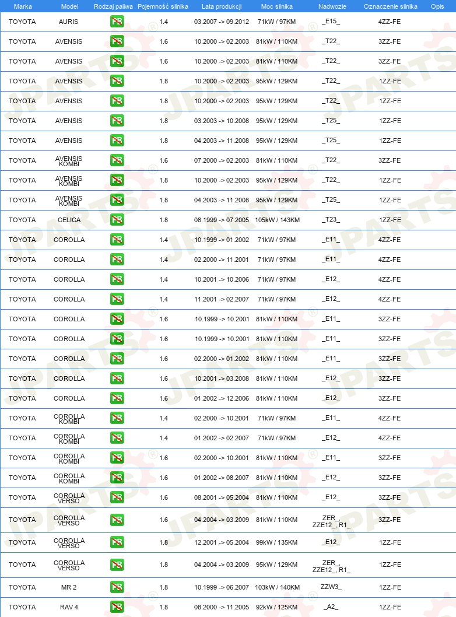
Task: Click fuel icon in AVENSIS KOMBI 1.6 row
Action: (117, 160)
